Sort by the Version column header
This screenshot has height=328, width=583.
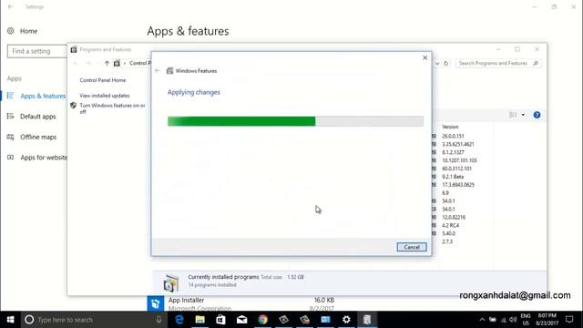[x=450, y=127]
